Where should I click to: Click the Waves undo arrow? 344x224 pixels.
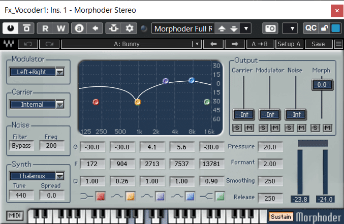[x=27, y=44]
